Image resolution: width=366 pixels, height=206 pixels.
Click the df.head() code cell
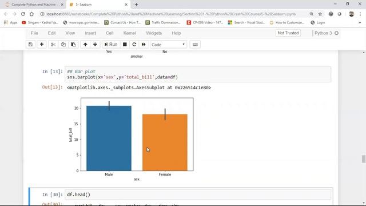point(198,195)
